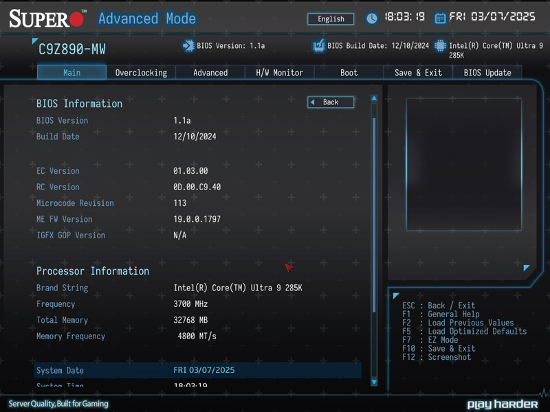Click the F2 : Load Previous Values hint
This screenshot has width=550, height=412.
point(458,323)
